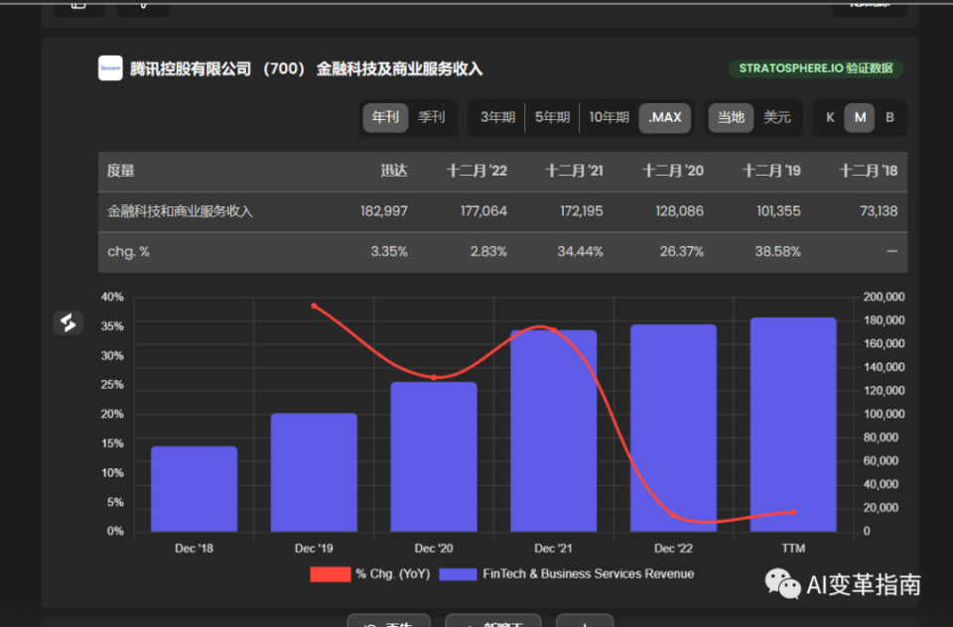The width and height of the screenshot is (953, 627).
Task: Click the 金融科技和商业服务收入 row label
Action: click(x=180, y=211)
